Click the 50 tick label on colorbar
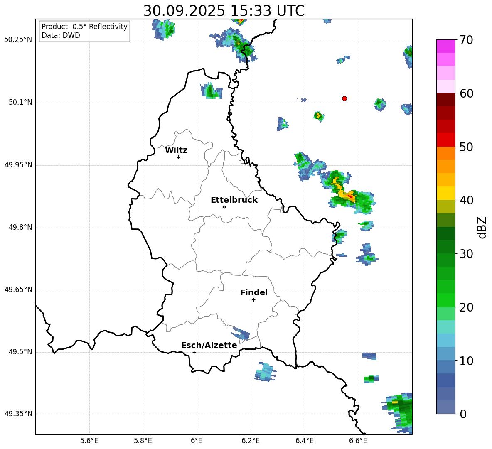This screenshot has height=449, width=492. [x=466, y=147]
